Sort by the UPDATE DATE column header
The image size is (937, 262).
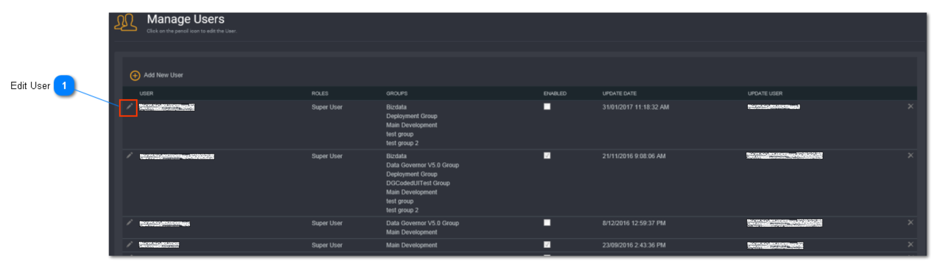pos(619,93)
